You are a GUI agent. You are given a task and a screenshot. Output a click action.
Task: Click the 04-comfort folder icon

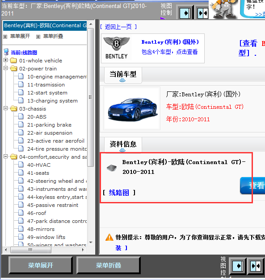tap(13, 157)
